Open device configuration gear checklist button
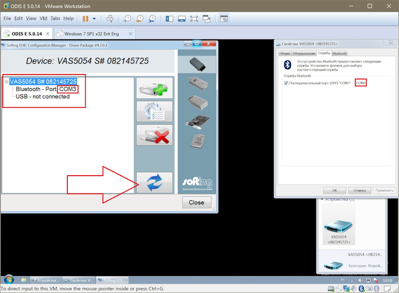The image size is (399, 293). click(155, 112)
